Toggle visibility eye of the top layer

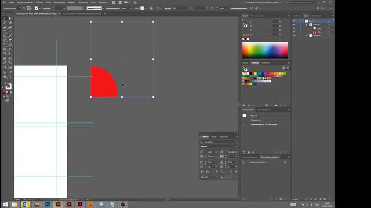click(x=294, y=21)
